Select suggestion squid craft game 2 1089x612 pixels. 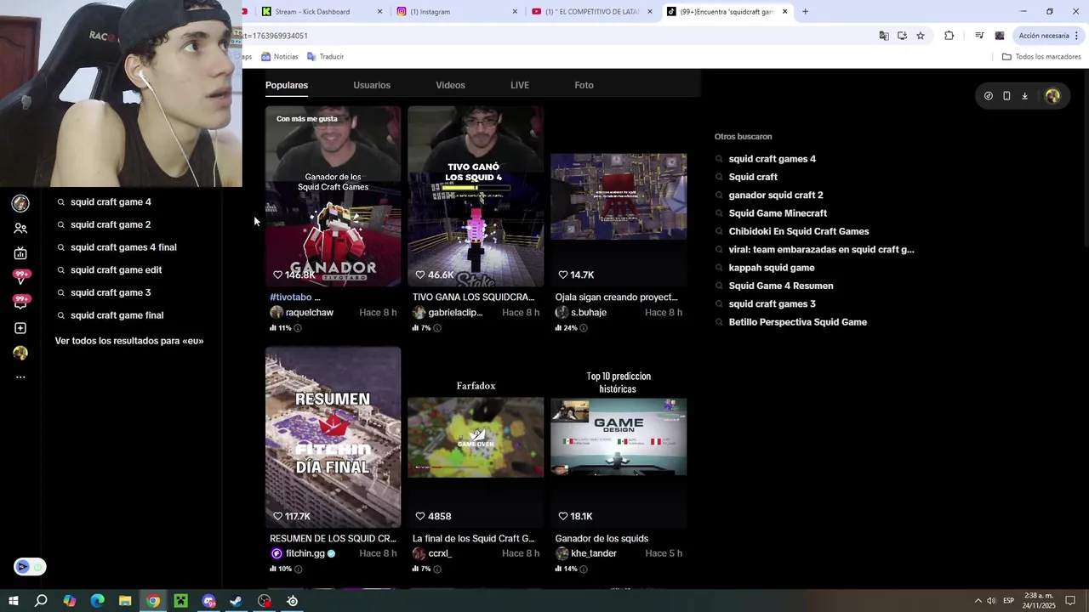[x=111, y=224]
